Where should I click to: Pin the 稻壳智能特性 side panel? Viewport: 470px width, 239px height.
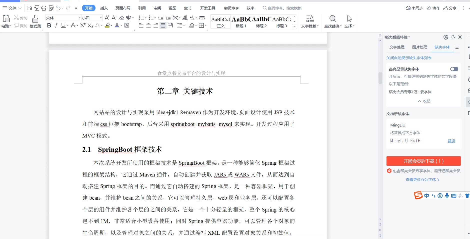453,37
